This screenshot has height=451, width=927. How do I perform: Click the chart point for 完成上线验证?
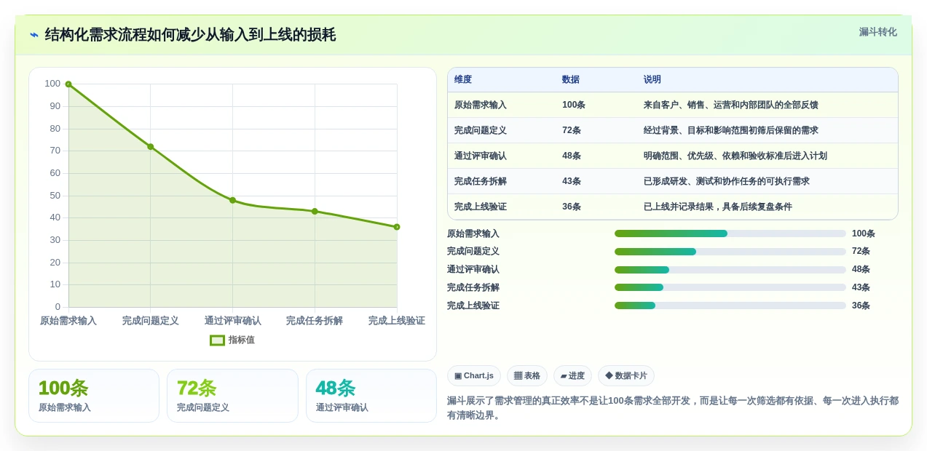pyautogui.click(x=397, y=227)
